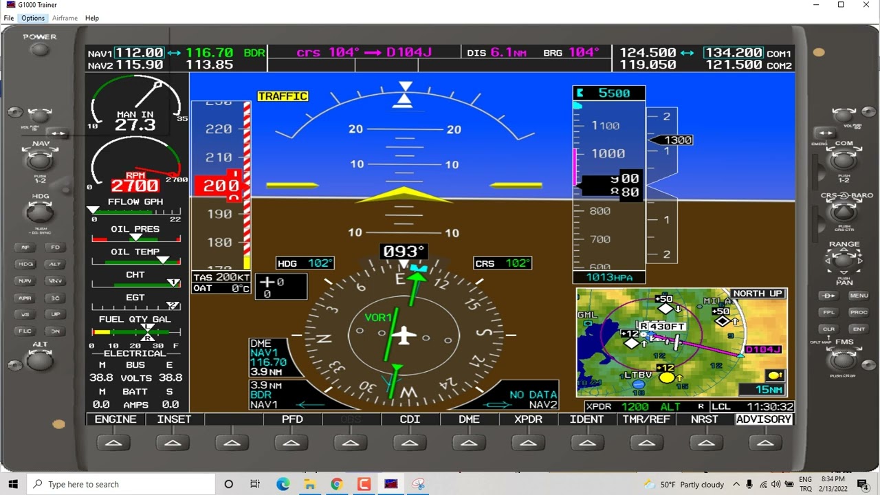
Task: Click the softkey arrow under ENGINE
Action: point(114,443)
